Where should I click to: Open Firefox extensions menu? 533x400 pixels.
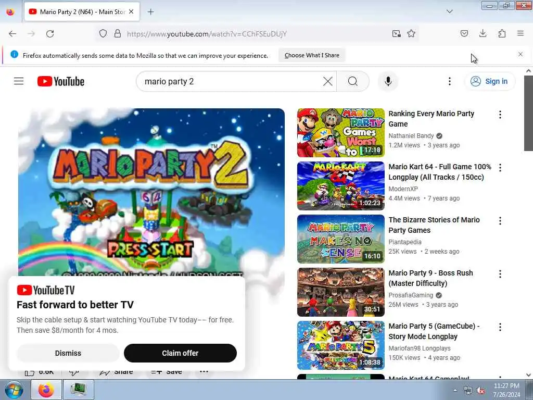502,34
